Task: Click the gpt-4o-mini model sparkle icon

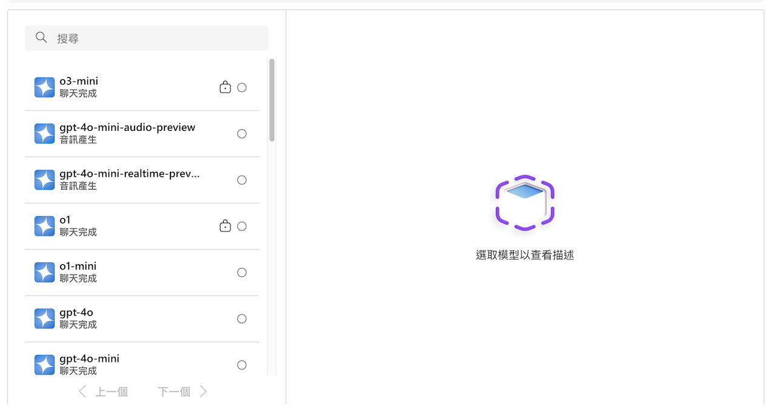Action: click(x=45, y=365)
